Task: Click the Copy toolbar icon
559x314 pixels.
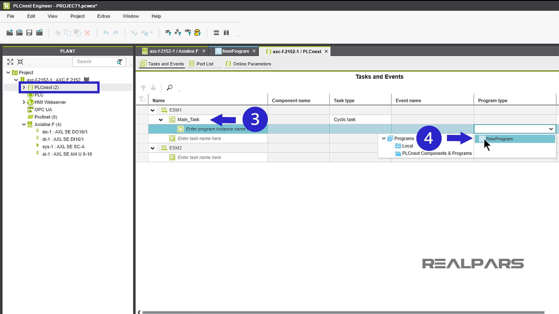Action: 68,33
